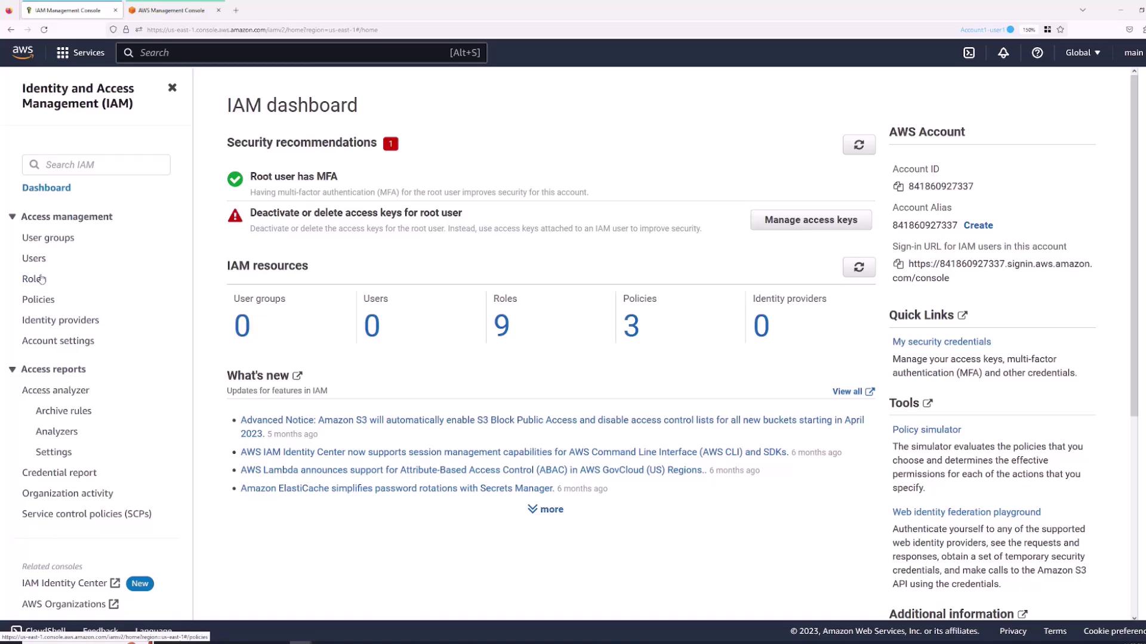Click Manage access keys button

811,220
